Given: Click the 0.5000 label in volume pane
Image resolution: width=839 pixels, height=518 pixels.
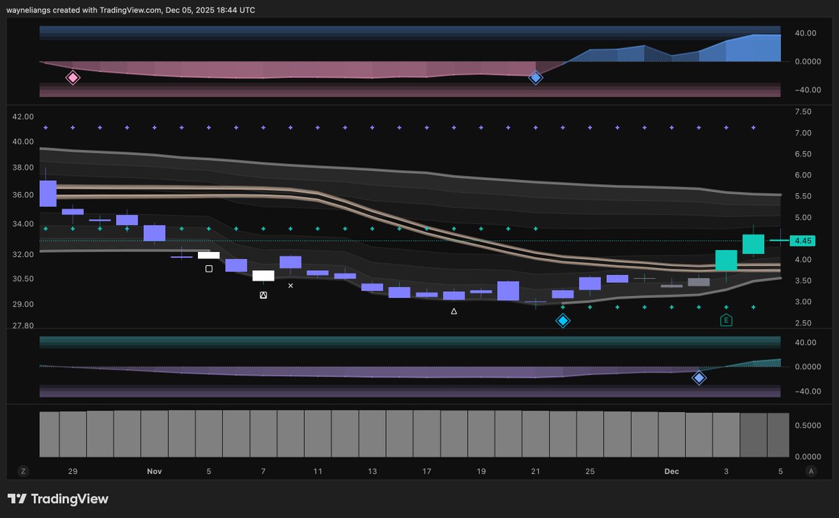Looking at the screenshot, I should 807,424.
